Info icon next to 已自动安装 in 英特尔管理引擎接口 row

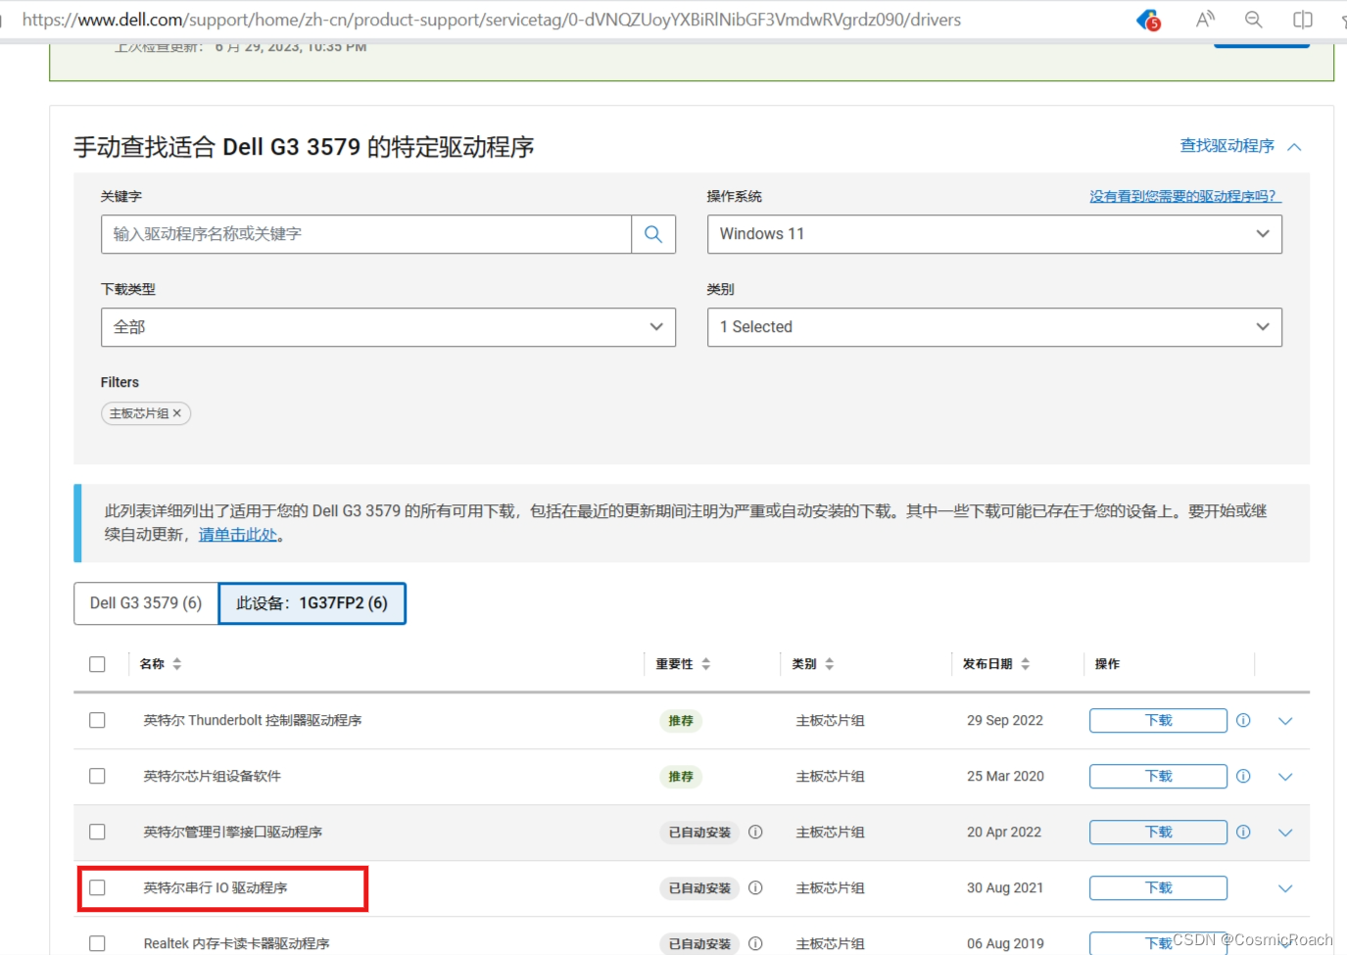pos(755,832)
